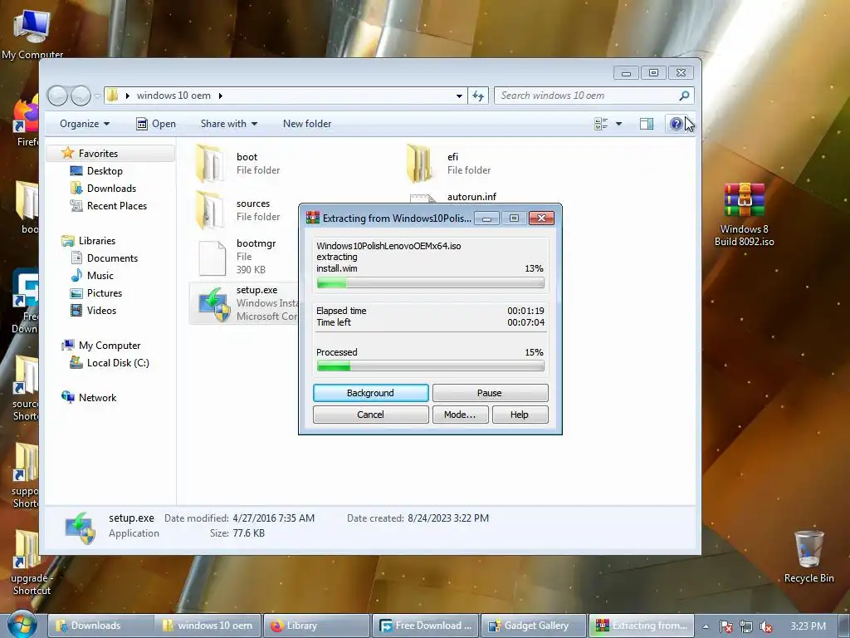This screenshot has width=850, height=638.
Task: Click the Processed overall progress bar
Action: [x=431, y=366]
